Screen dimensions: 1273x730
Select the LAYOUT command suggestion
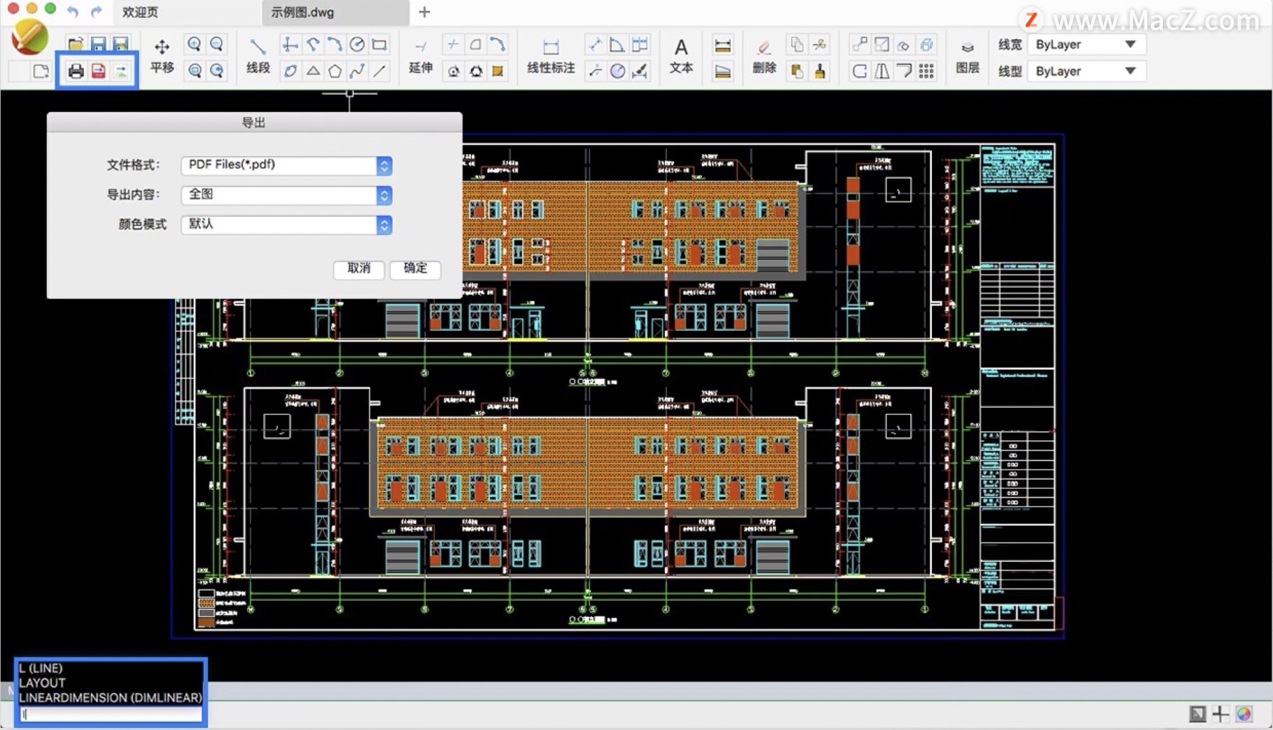tap(42, 683)
